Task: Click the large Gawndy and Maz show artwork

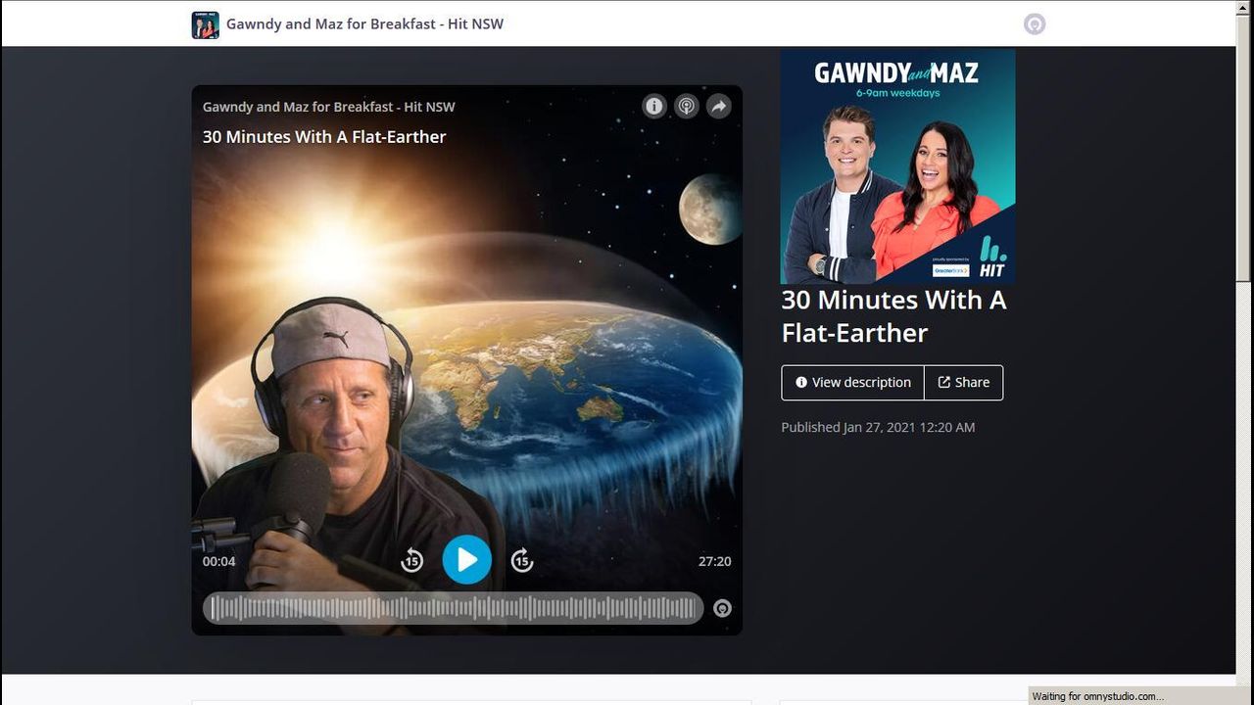Action: click(897, 166)
